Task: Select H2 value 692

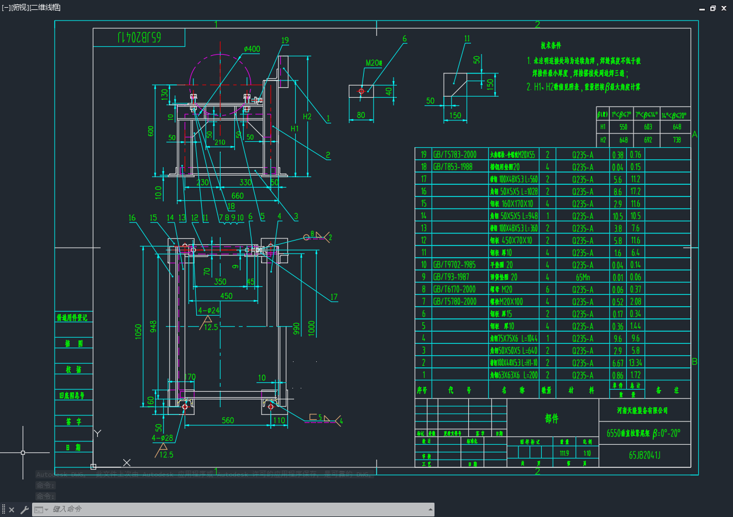Action: tap(648, 140)
